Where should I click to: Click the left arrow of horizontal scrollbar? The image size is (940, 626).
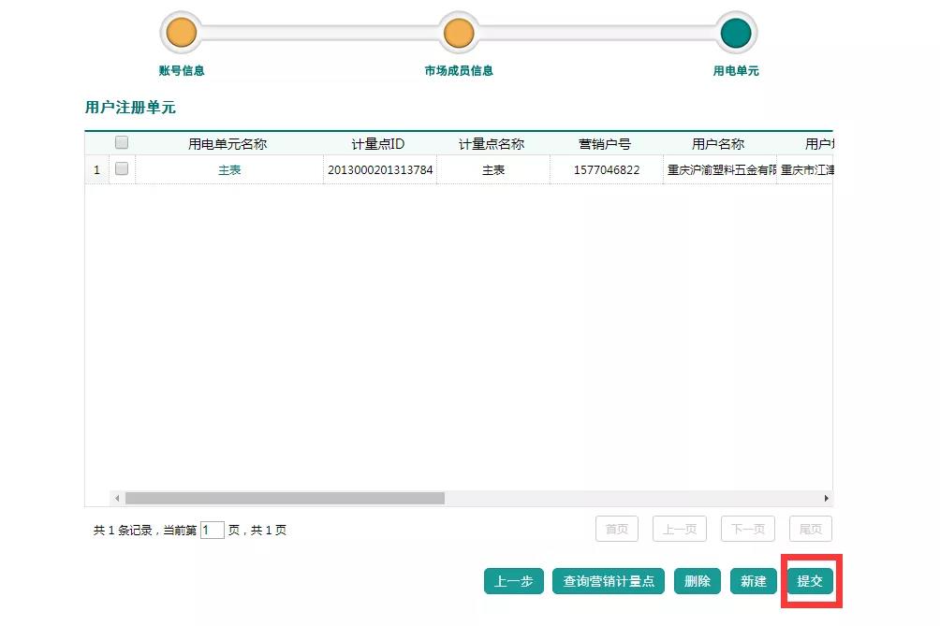click(117, 499)
